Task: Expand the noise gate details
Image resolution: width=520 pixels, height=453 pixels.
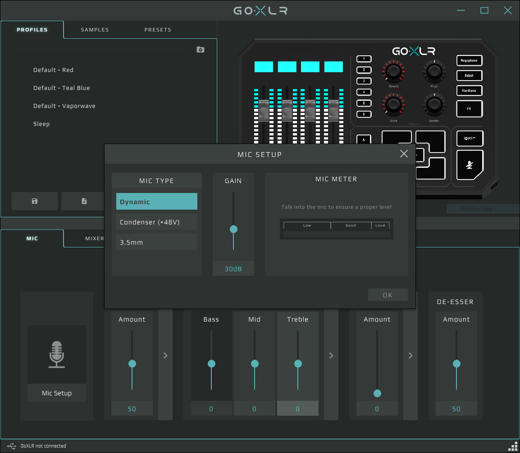Action: click(165, 355)
